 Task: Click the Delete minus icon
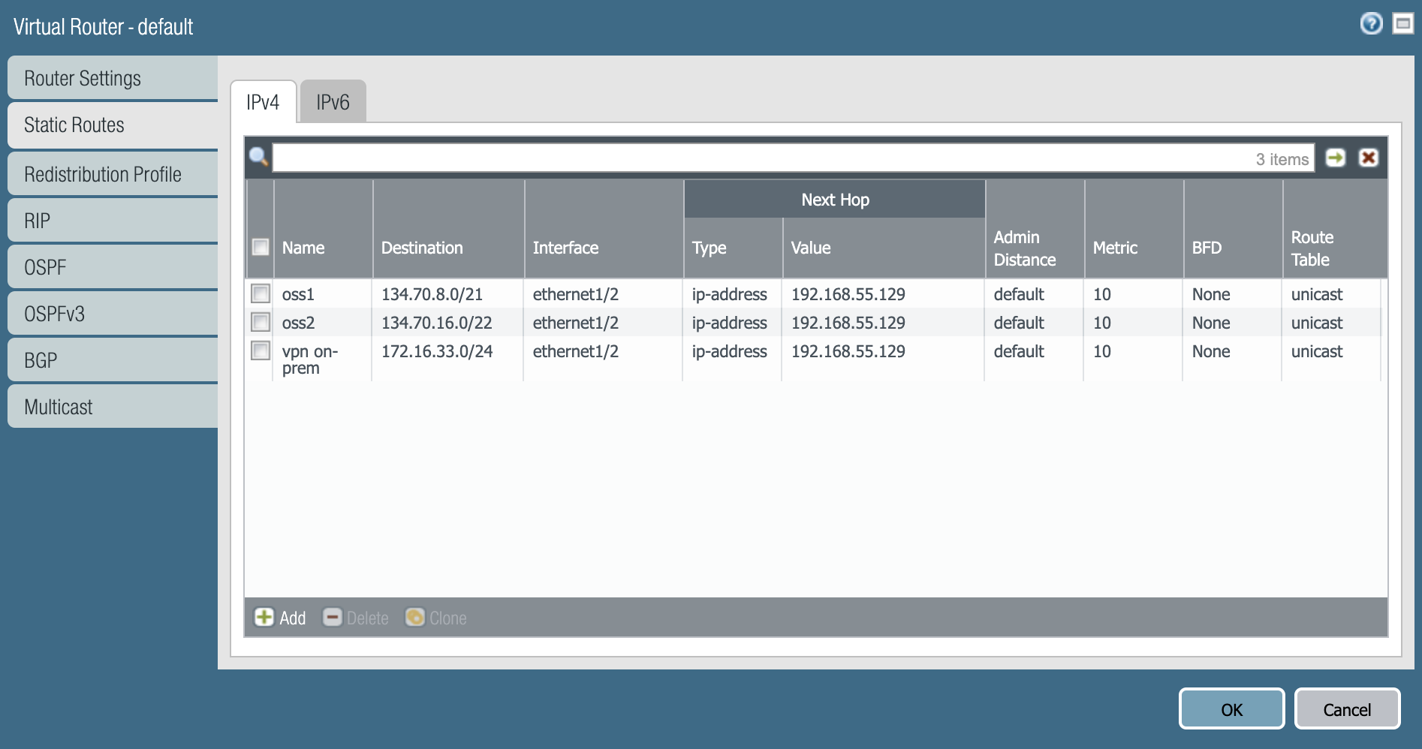pos(332,617)
